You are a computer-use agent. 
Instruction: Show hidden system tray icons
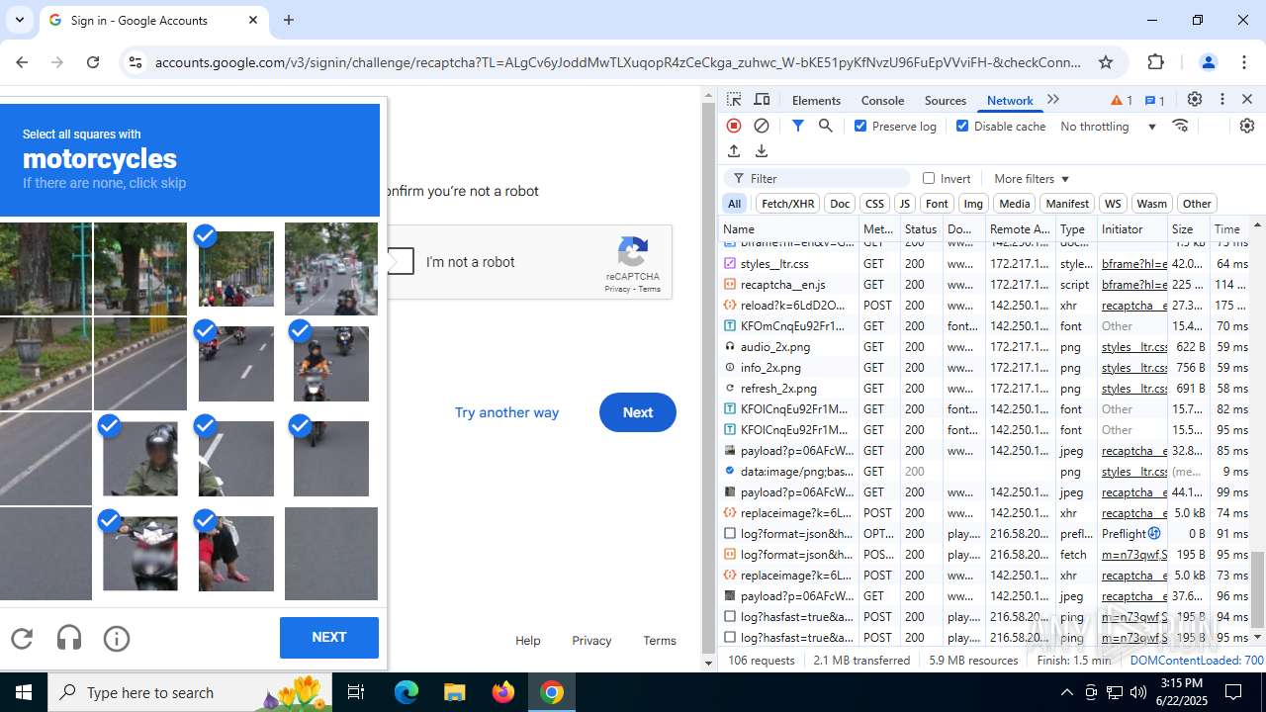click(x=1066, y=692)
